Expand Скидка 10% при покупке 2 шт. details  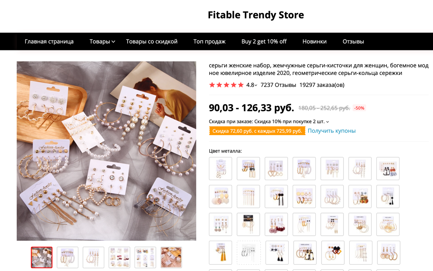pos(327,121)
